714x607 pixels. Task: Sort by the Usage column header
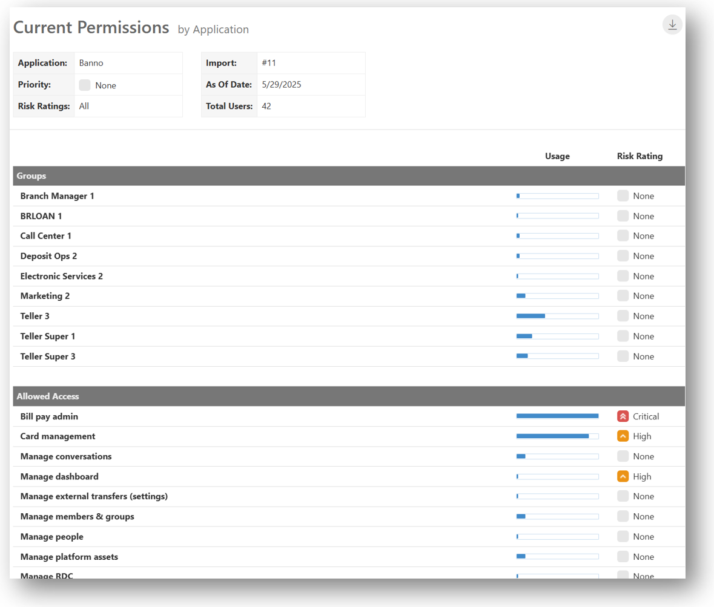(557, 156)
